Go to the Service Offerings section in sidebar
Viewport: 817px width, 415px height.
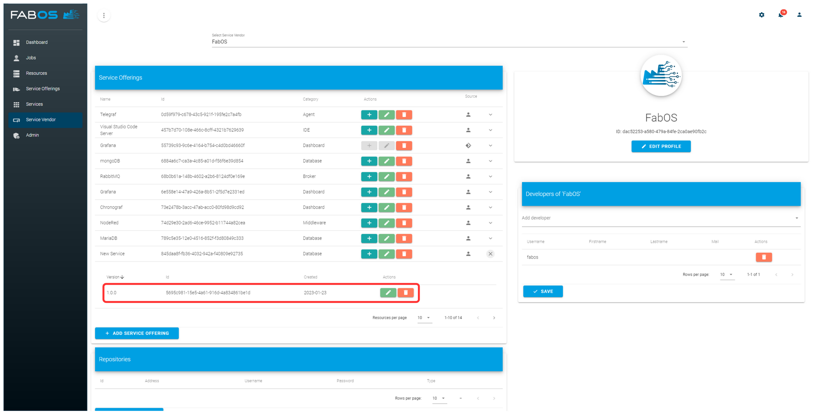[x=43, y=89]
